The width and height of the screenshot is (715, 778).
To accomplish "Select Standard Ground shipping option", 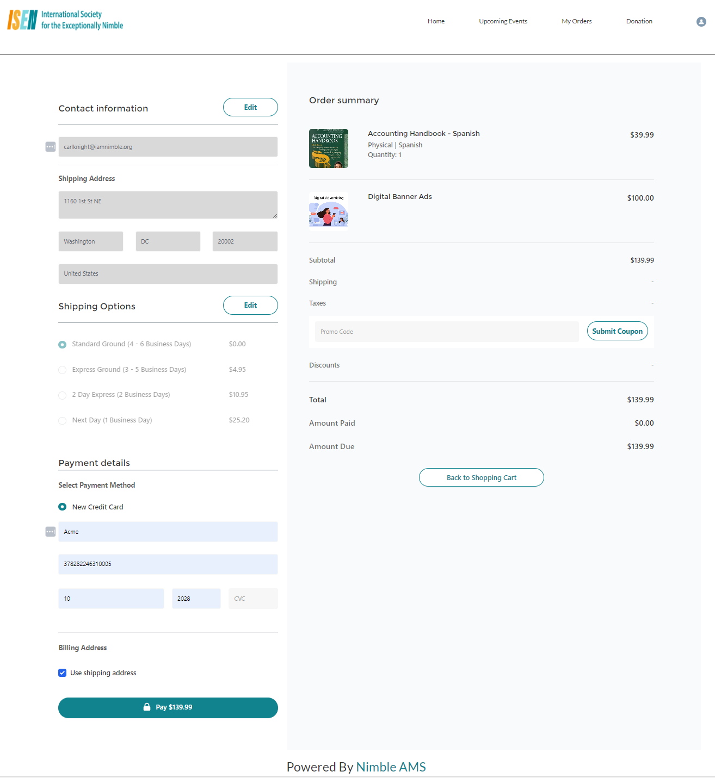I will click(63, 345).
